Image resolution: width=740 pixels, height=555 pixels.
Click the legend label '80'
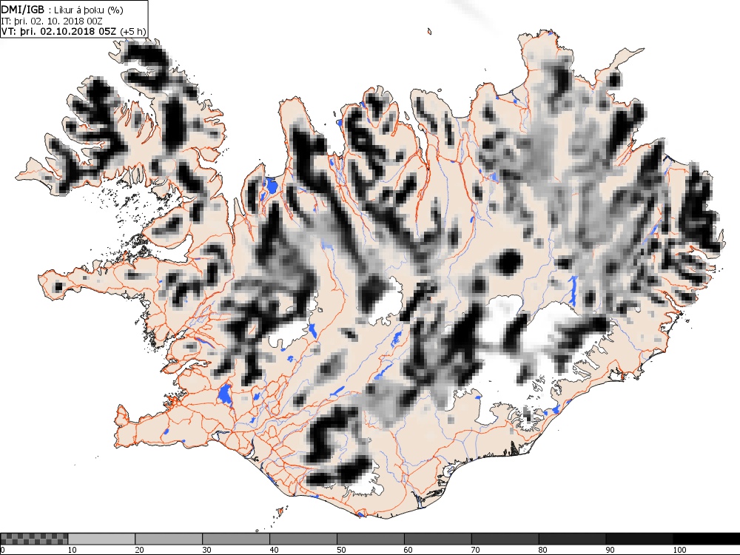click(542, 550)
